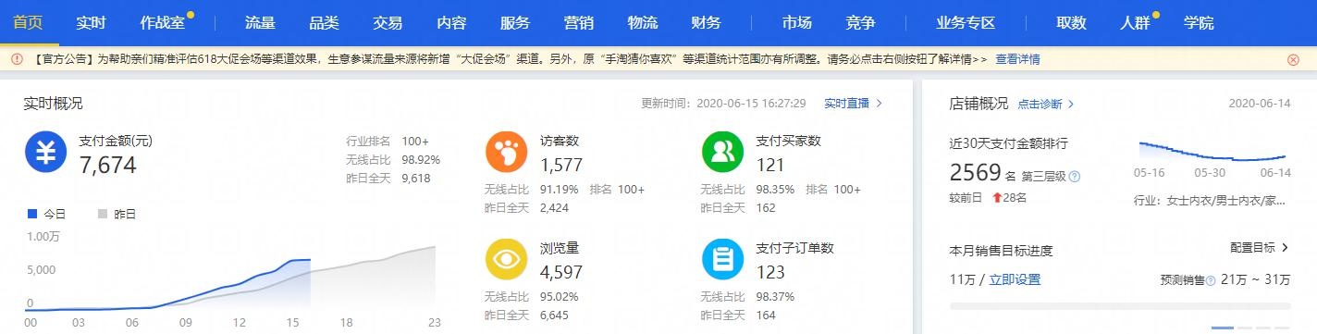Click payment amount value 7,674
Image resolution: width=1317 pixels, height=334 pixels.
108,166
